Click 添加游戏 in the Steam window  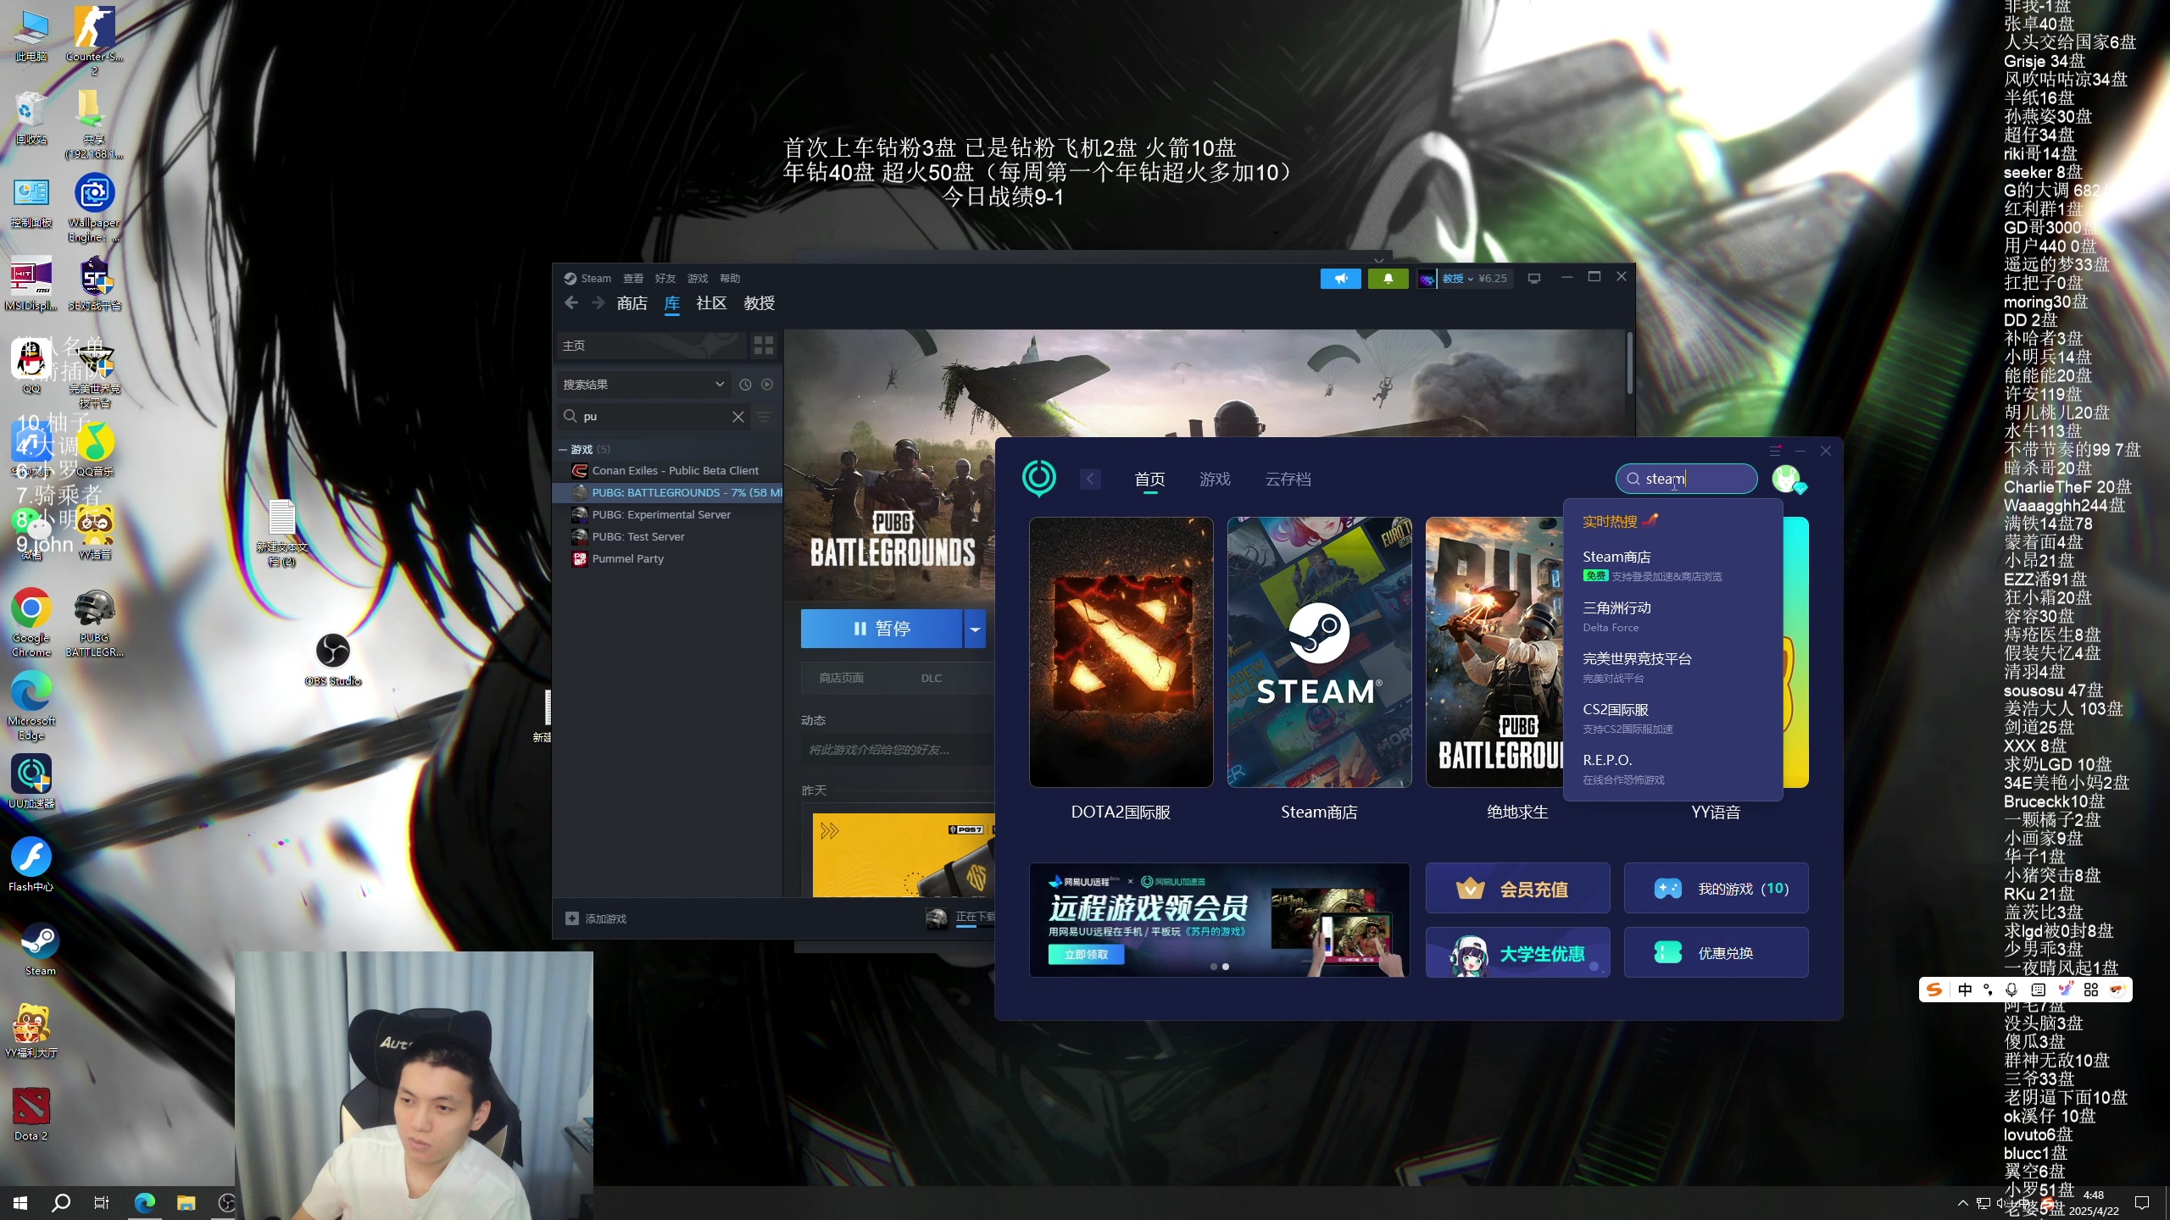click(x=596, y=918)
